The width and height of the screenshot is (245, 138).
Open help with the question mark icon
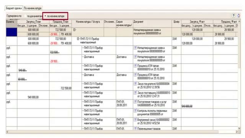coord(234,15)
